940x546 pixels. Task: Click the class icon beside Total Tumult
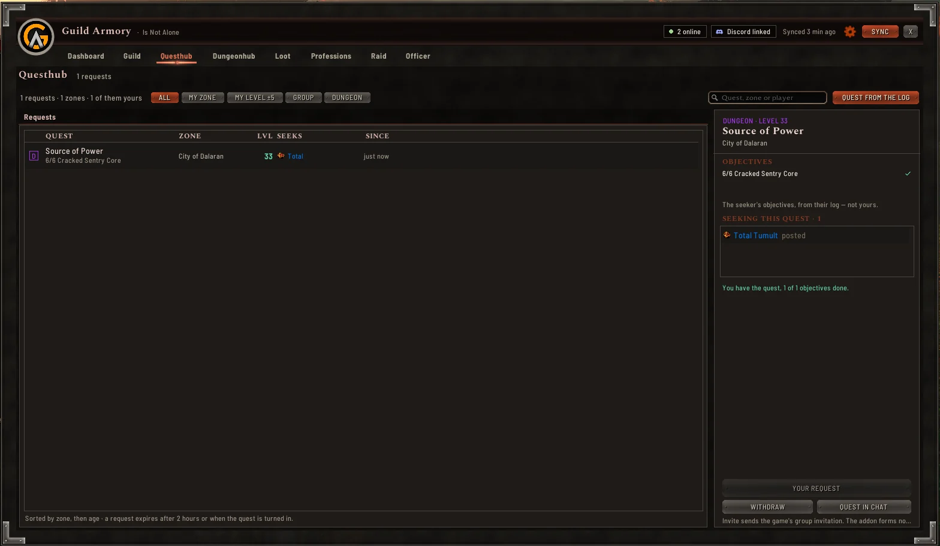727,235
